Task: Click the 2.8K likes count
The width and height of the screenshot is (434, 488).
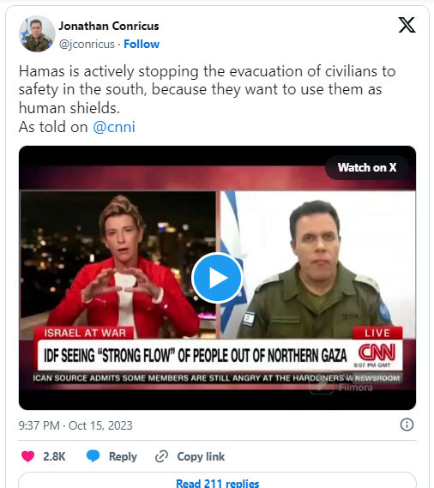Action: pos(54,456)
